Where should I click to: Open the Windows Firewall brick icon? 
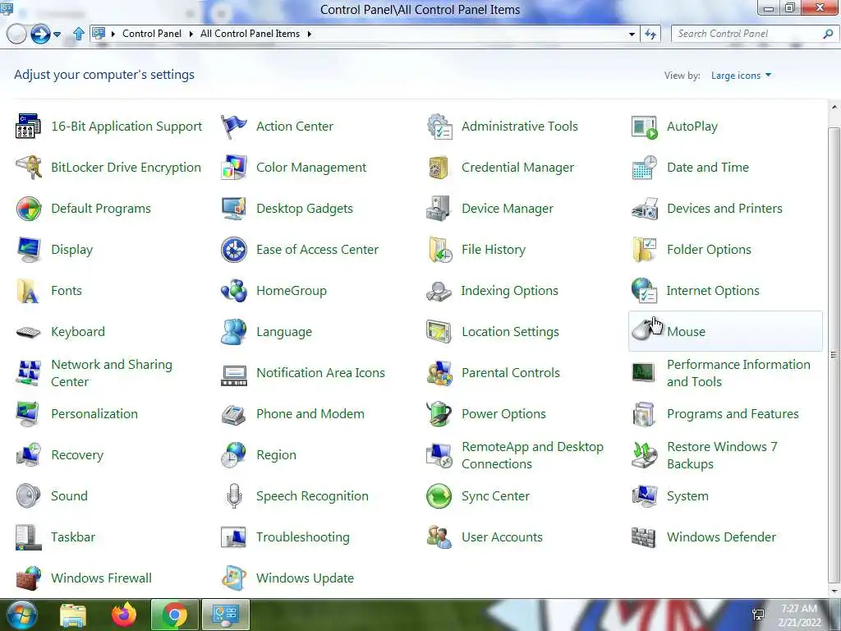pos(28,578)
